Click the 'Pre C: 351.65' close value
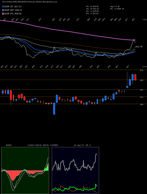Viewport: 147px width, 194px height. point(92,14)
